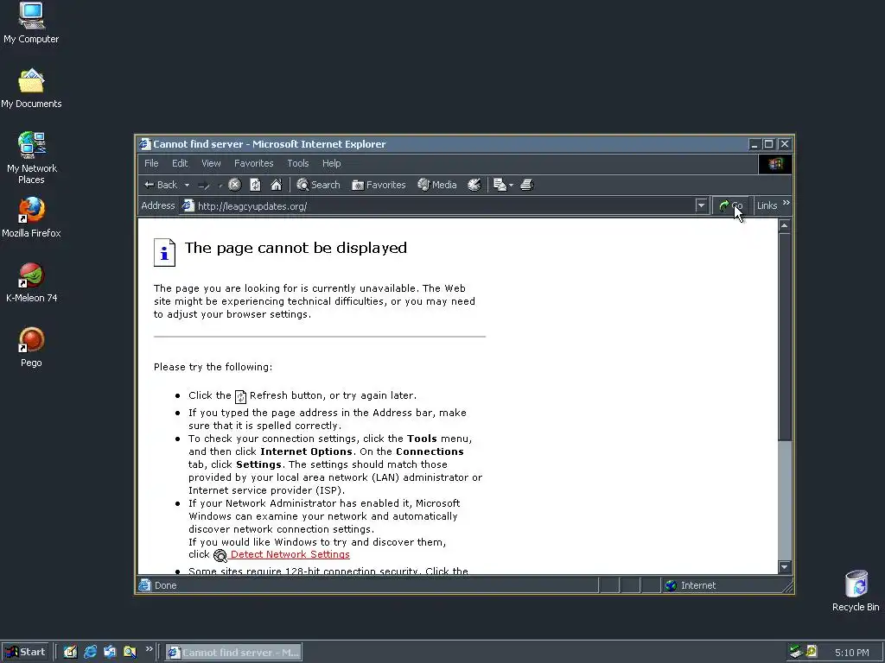Expand the Quick Launch overflow chevron
The width and height of the screenshot is (885, 663).
click(x=149, y=649)
